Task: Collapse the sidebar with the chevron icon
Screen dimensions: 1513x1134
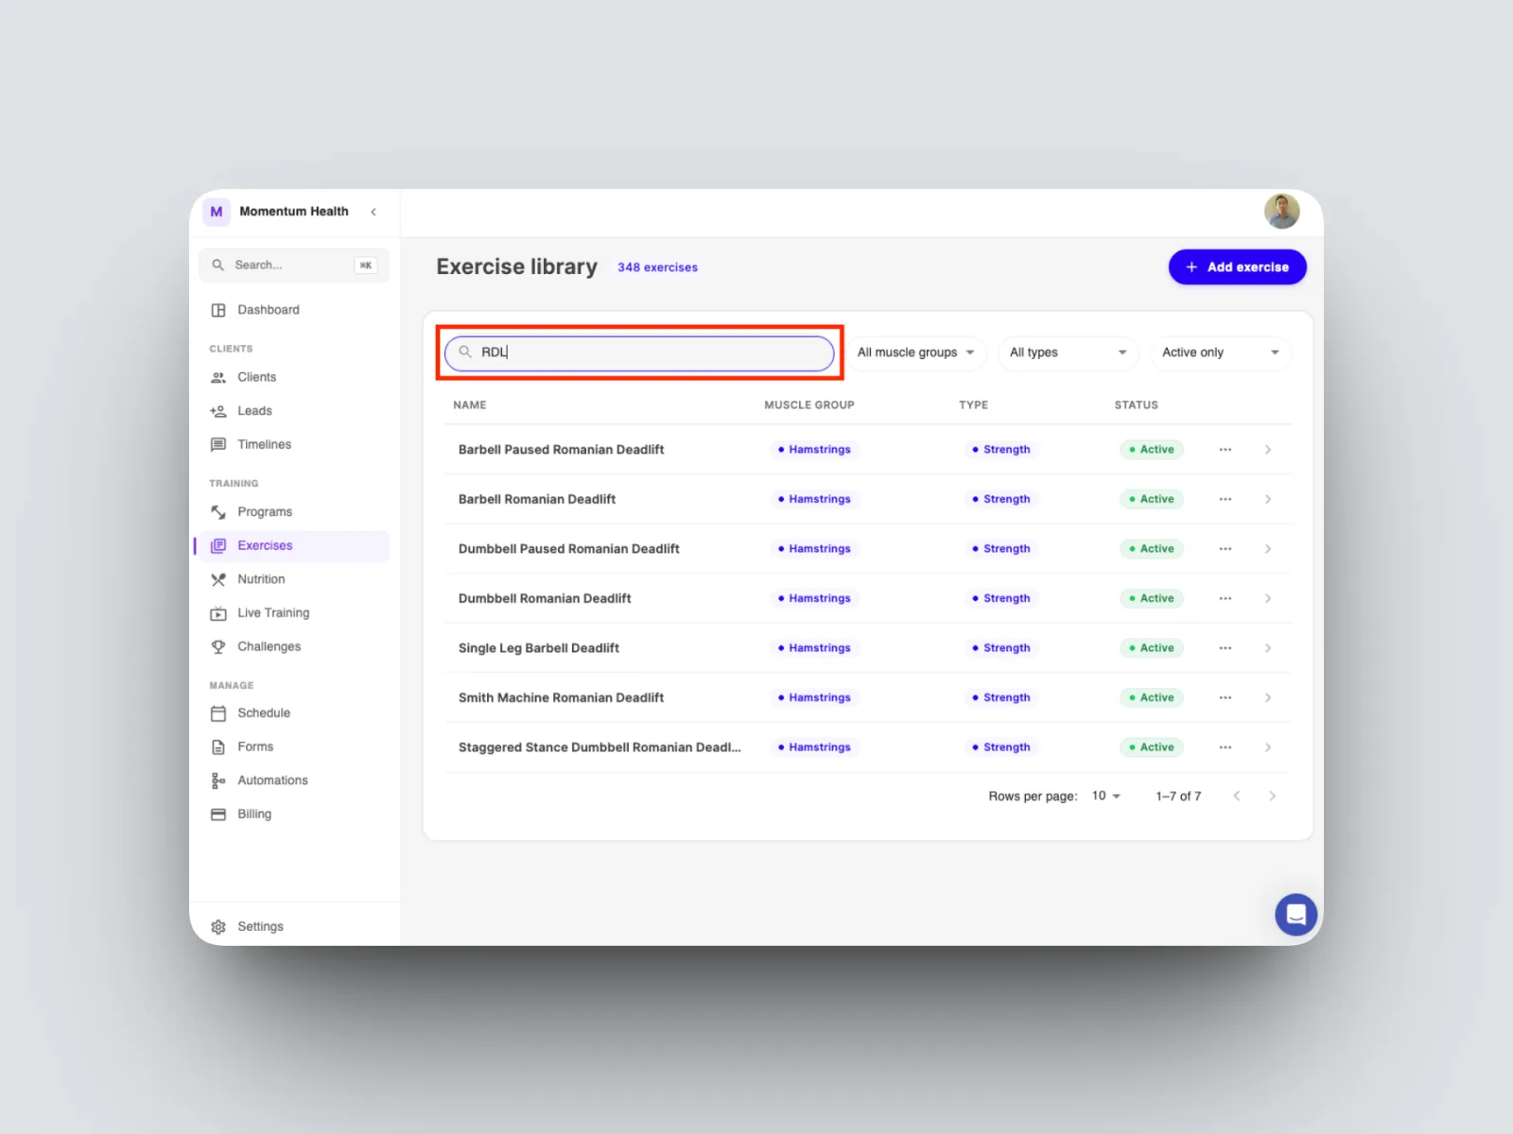Action: tap(374, 212)
